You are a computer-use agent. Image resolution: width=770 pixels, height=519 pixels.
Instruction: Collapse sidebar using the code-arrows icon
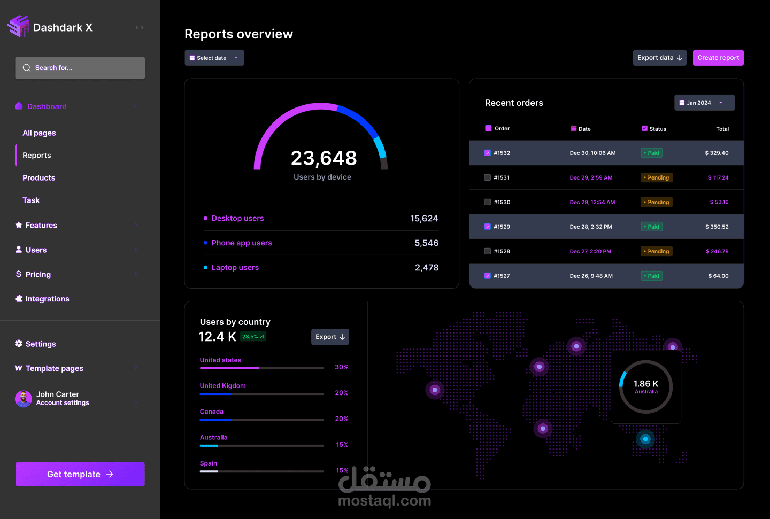point(140,27)
